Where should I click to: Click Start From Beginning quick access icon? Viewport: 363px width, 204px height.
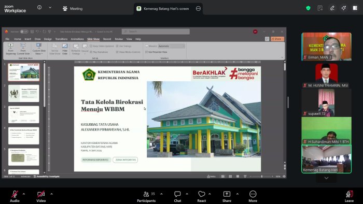50,32
